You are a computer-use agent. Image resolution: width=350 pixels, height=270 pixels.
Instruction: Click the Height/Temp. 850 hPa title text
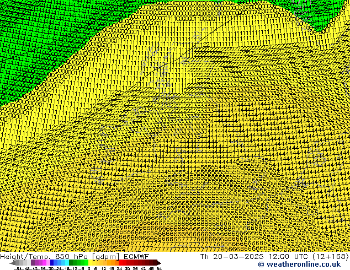[x=44, y=257]
